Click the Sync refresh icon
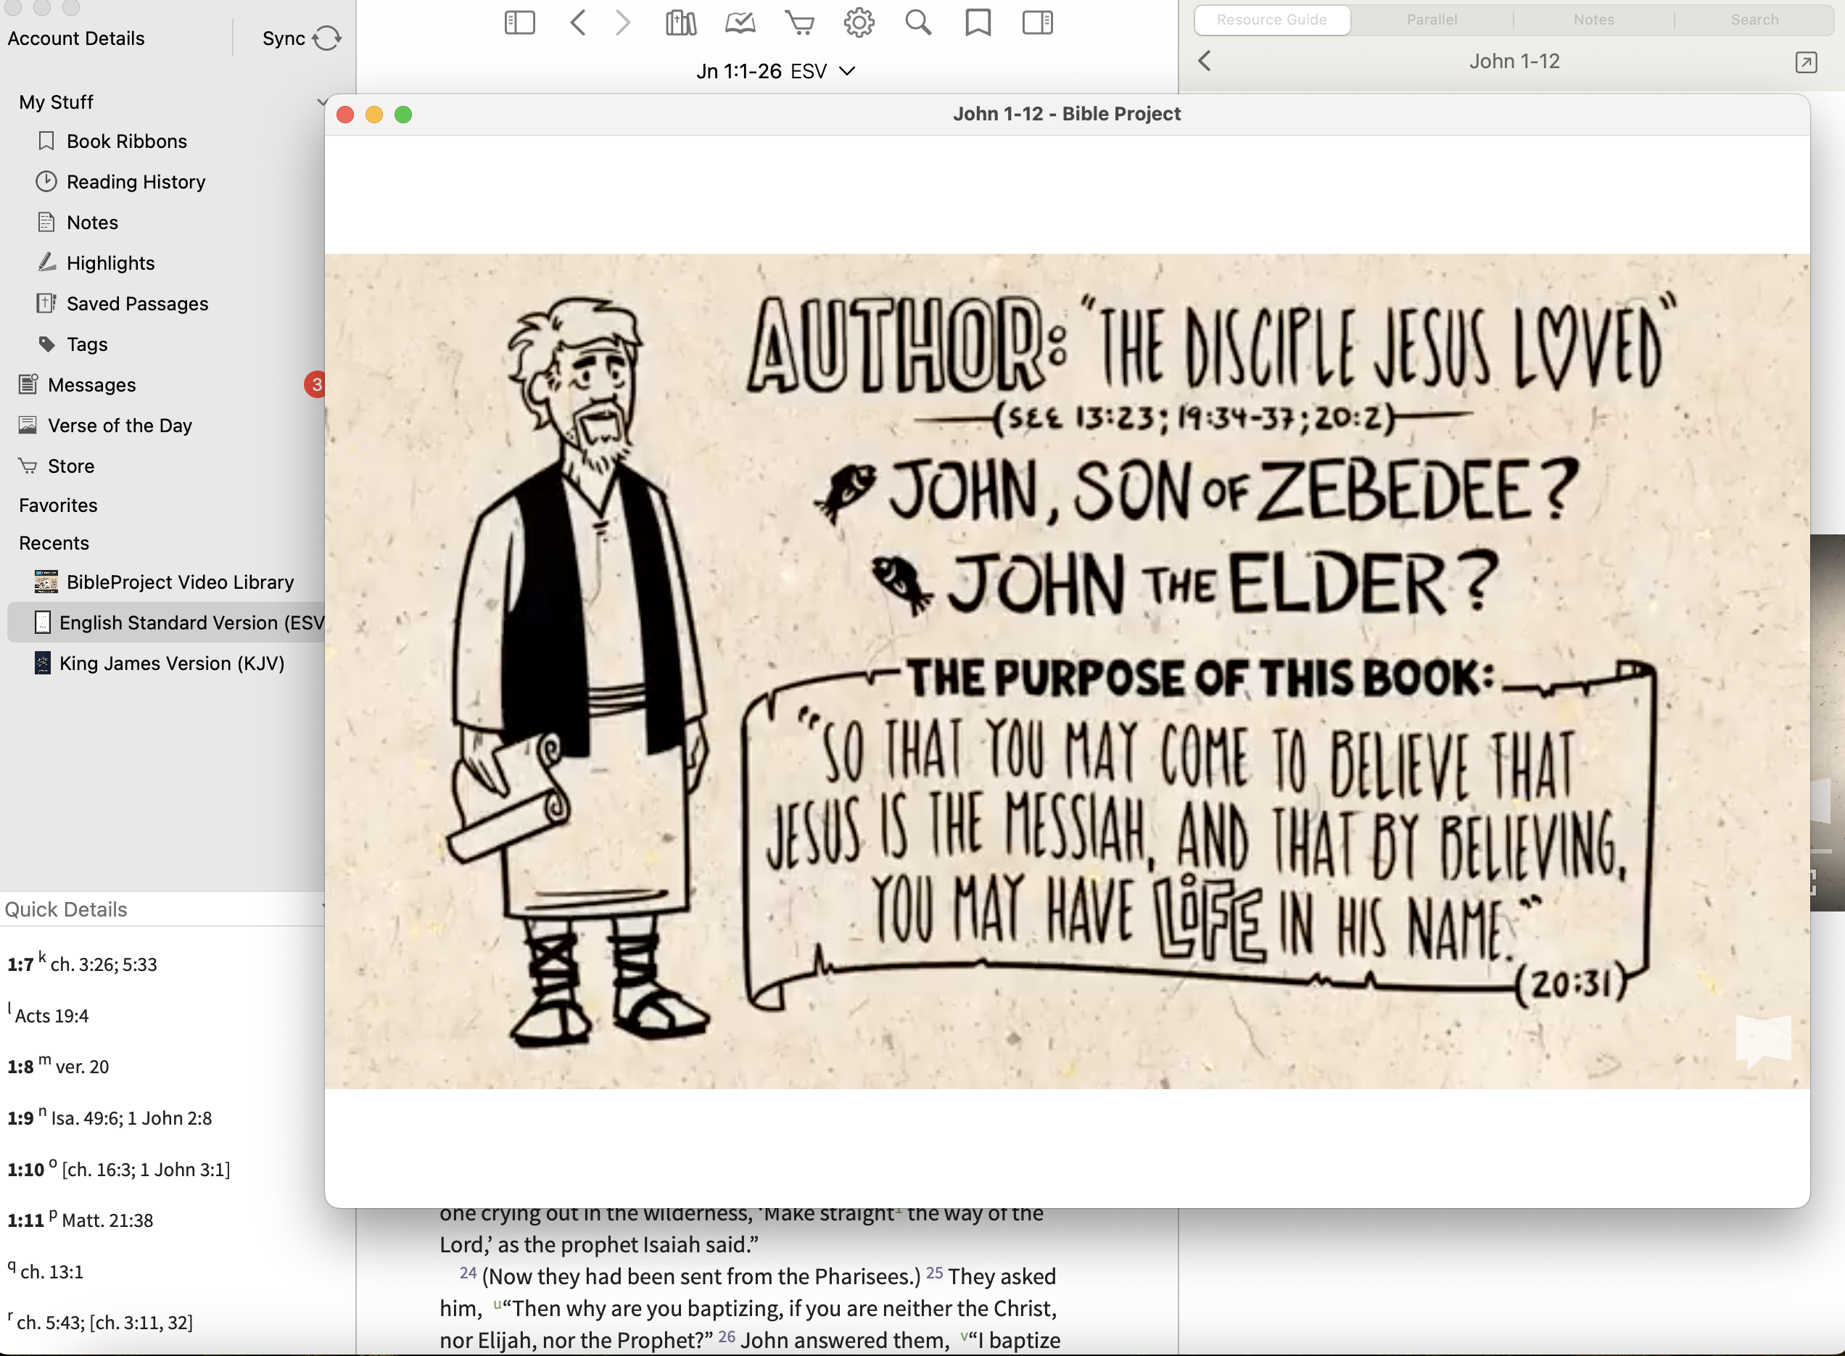 [326, 38]
